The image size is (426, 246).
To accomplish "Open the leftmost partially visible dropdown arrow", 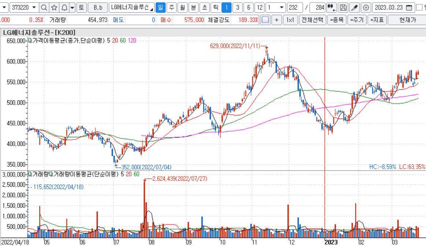I will (x=4, y=8).
